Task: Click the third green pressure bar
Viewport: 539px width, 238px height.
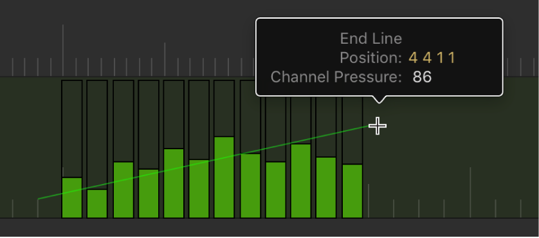Action: 123,190
